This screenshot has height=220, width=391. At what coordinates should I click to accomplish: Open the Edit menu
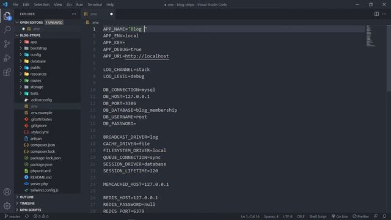(x=26, y=4)
